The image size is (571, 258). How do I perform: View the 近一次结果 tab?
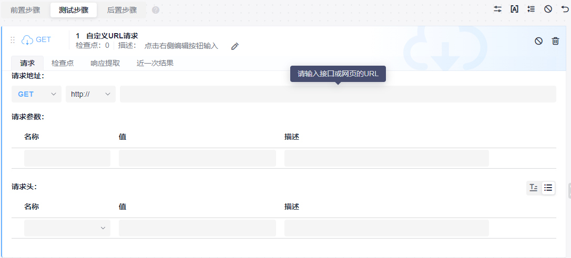pos(155,63)
